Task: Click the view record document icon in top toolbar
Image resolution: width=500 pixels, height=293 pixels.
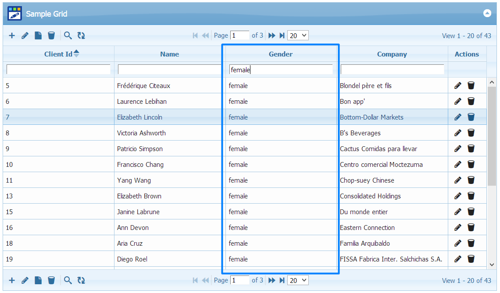Action: 38,35
